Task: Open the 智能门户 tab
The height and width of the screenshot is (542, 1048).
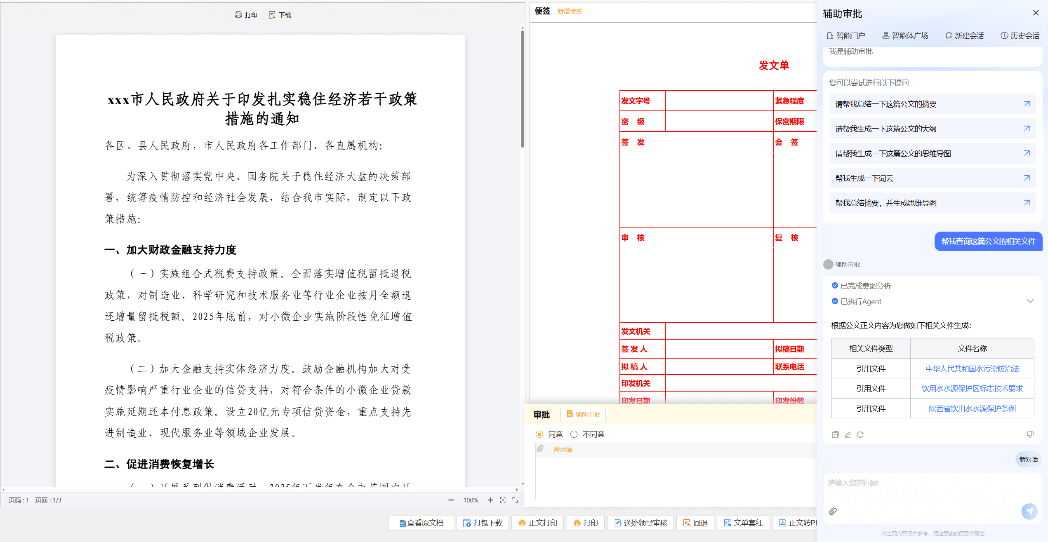Action: click(x=846, y=36)
